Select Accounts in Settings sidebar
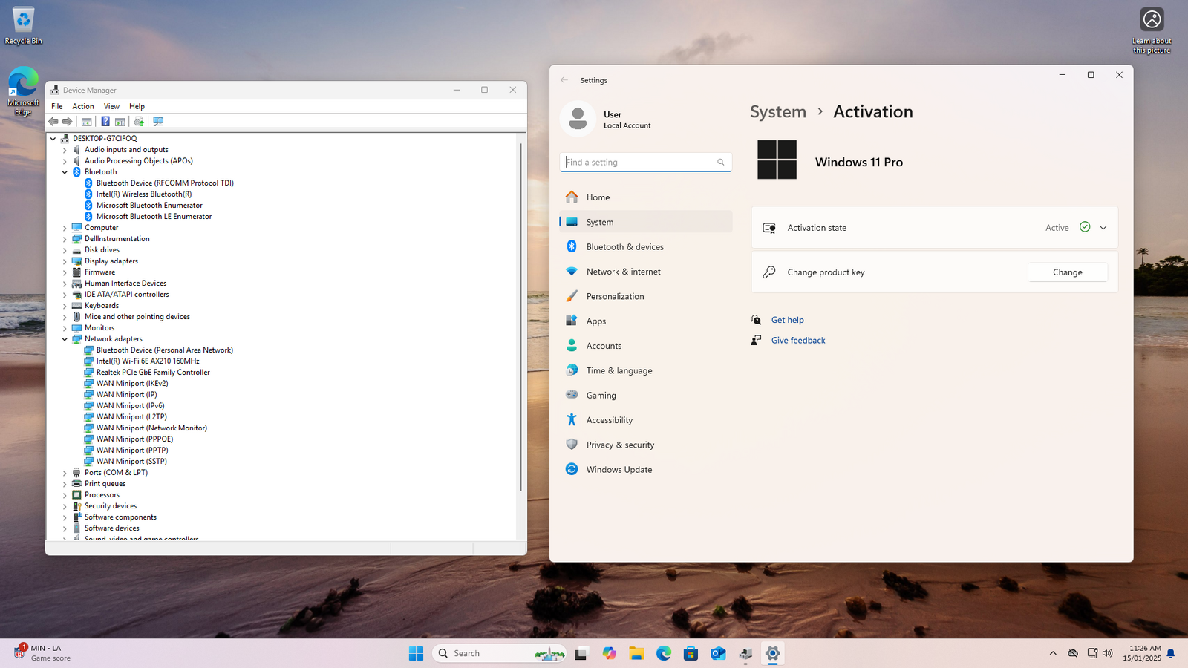Image resolution: width=1188 pixels, height=668 pixels. [645, 346]
